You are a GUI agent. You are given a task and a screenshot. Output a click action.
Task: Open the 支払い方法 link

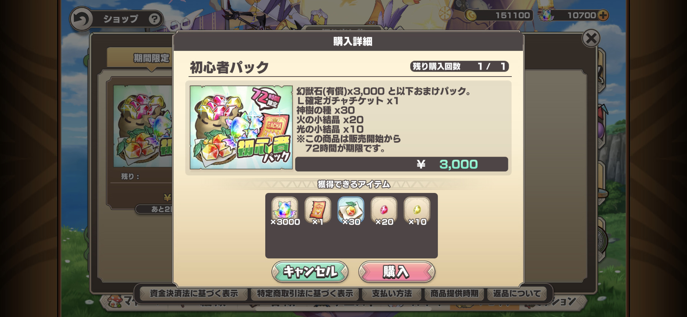[x=391, y=294]
